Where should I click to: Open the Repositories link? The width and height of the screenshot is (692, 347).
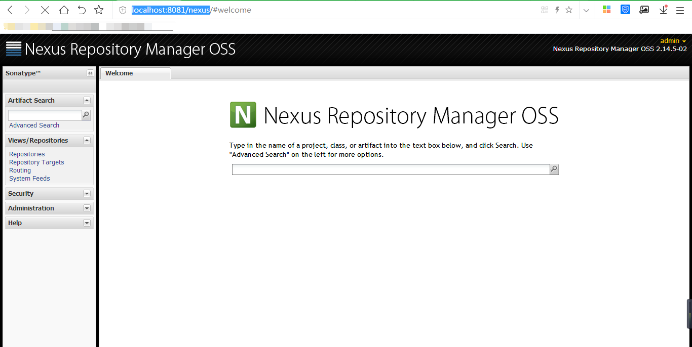click(x=27, y=154)
